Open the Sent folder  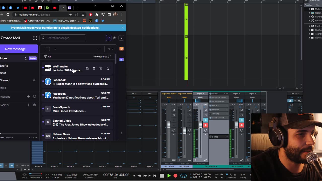3,73
